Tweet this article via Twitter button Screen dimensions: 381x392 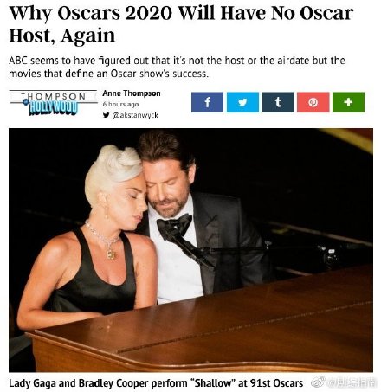coord(242,102)
